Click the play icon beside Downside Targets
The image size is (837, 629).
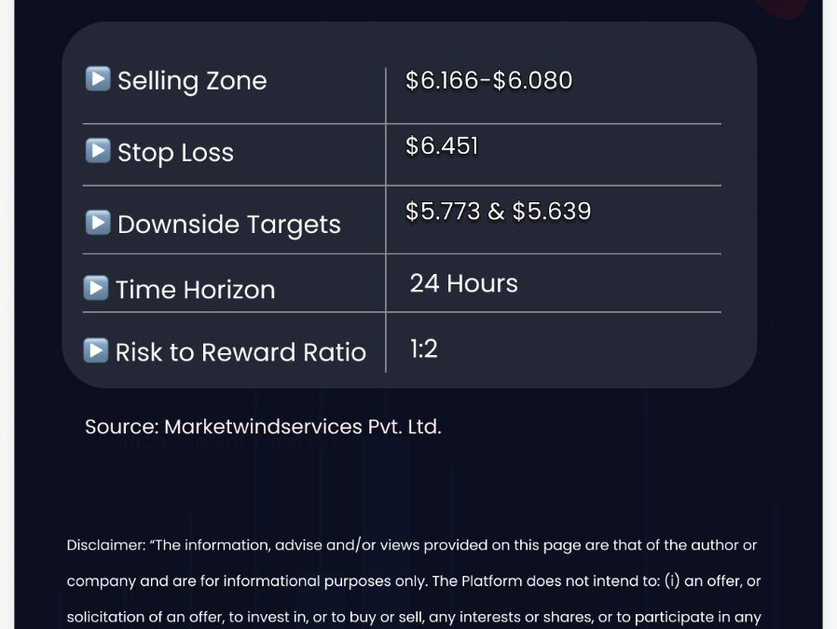(x=98, y=223)
